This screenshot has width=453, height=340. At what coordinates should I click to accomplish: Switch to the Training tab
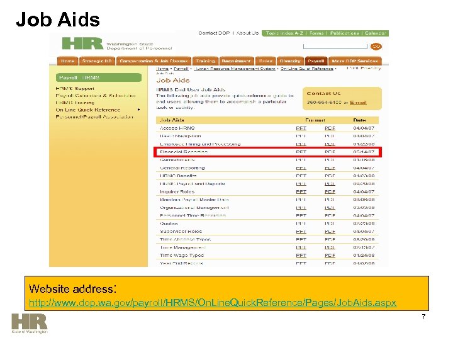(x=205, y=61)
